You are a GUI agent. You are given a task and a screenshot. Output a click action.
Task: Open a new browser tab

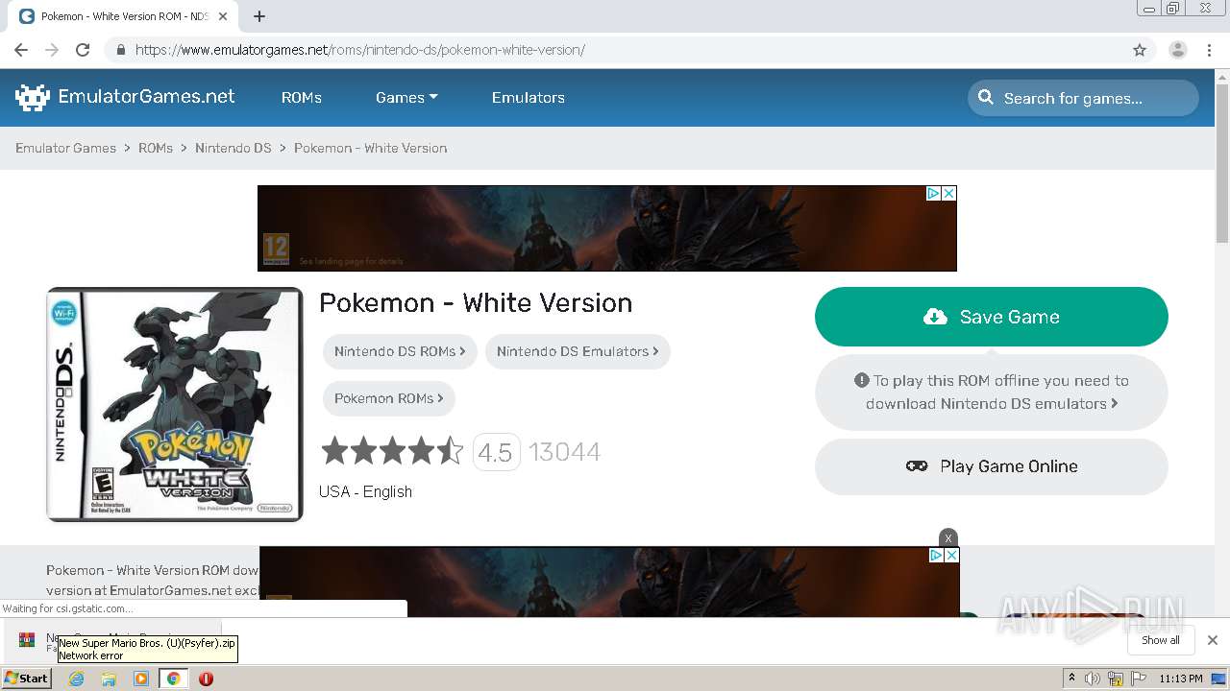pos(259,16)
